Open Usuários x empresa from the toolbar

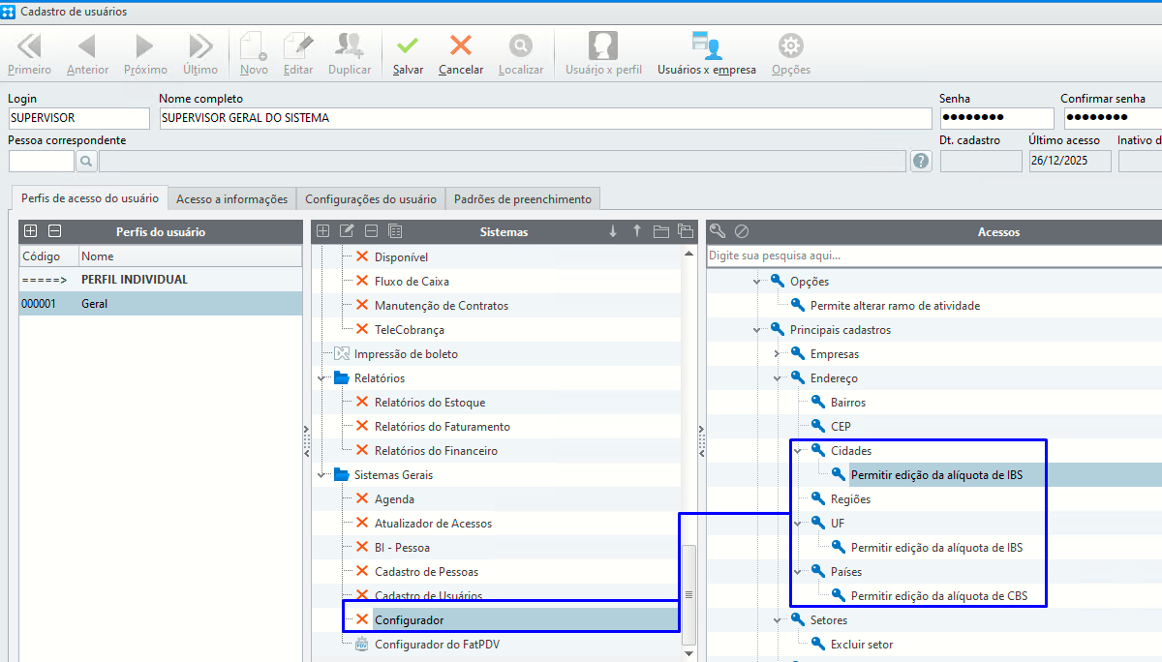pyautogui.click(x=706, y=46)
